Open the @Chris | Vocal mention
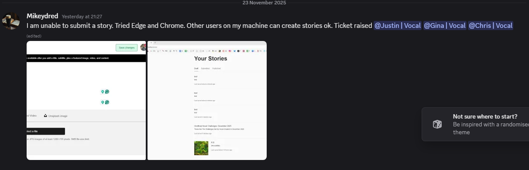The width and height of the screenshot is (529, 170). click(491, 26)
